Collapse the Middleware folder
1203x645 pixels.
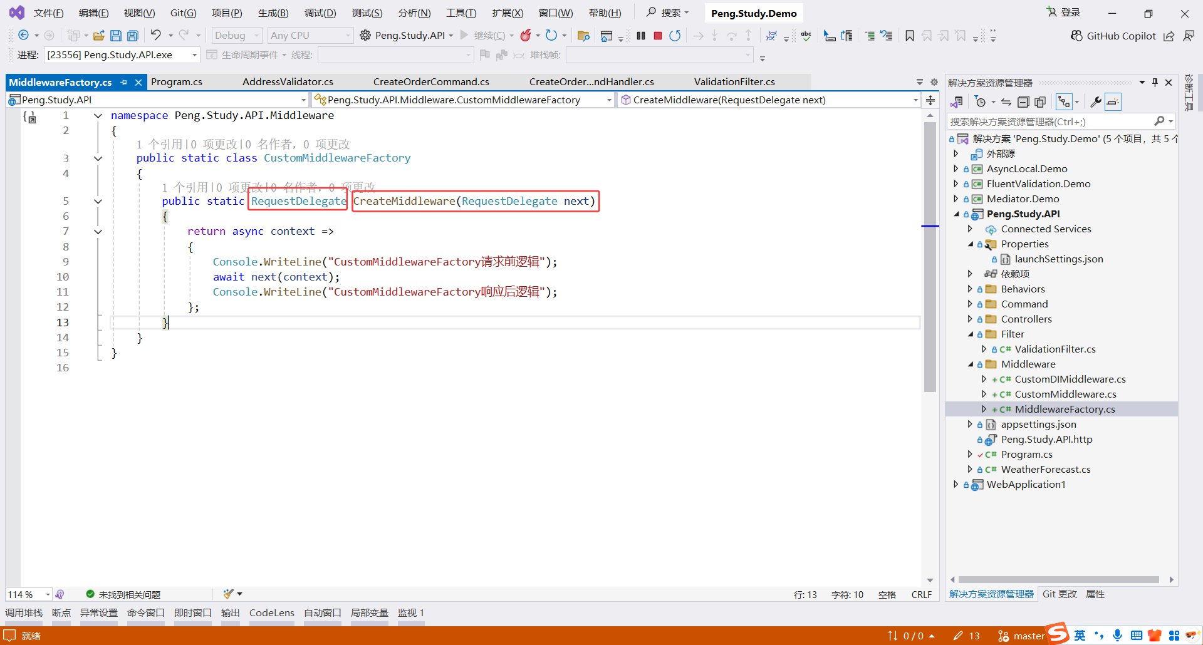click(971, 364)
